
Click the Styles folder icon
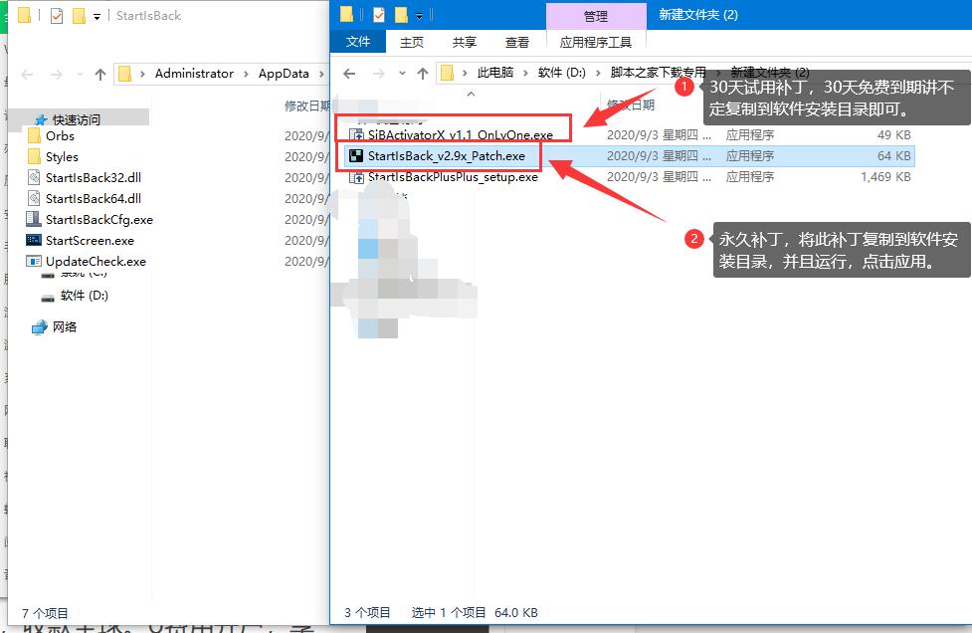click(35, 157)
